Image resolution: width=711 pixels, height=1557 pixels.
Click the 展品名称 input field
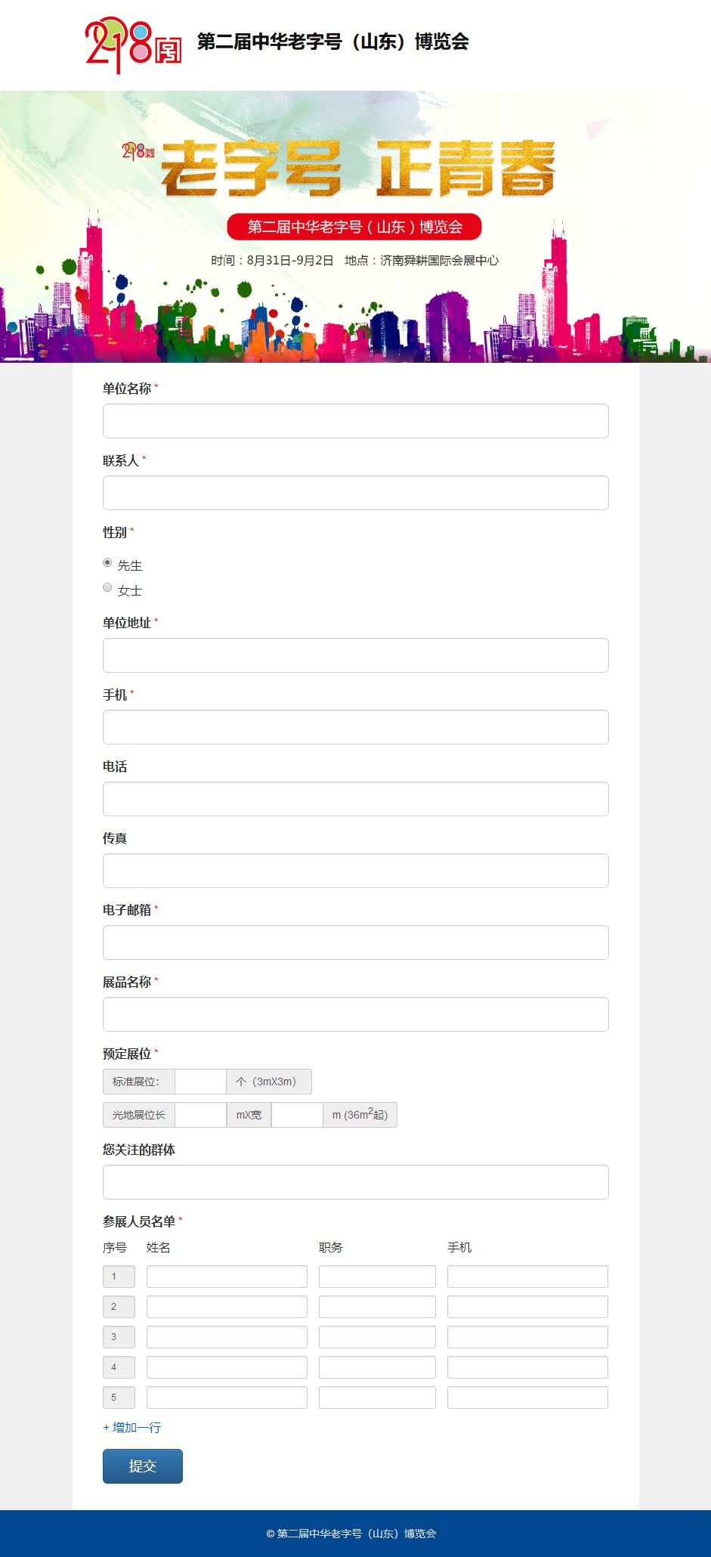356,1014
